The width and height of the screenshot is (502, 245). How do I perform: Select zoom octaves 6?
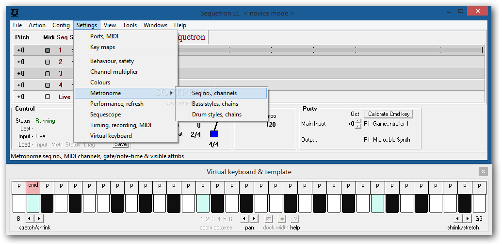[230, 219]
